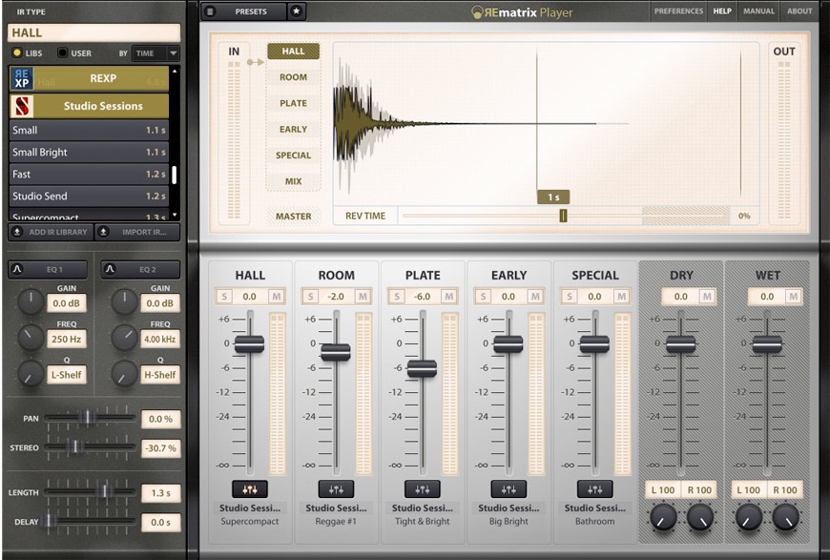The width and height of the screenshot is (830, 560).
Task: Open PREFERENCES from top bar
Action: 678,11
